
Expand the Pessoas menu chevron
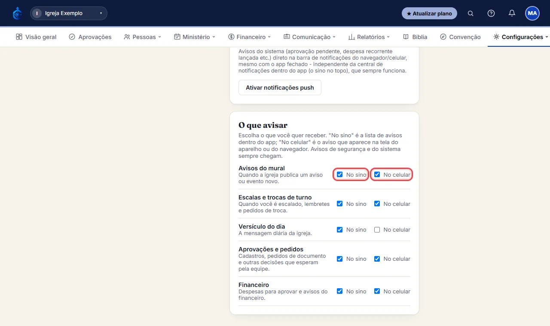coord(160,37)
